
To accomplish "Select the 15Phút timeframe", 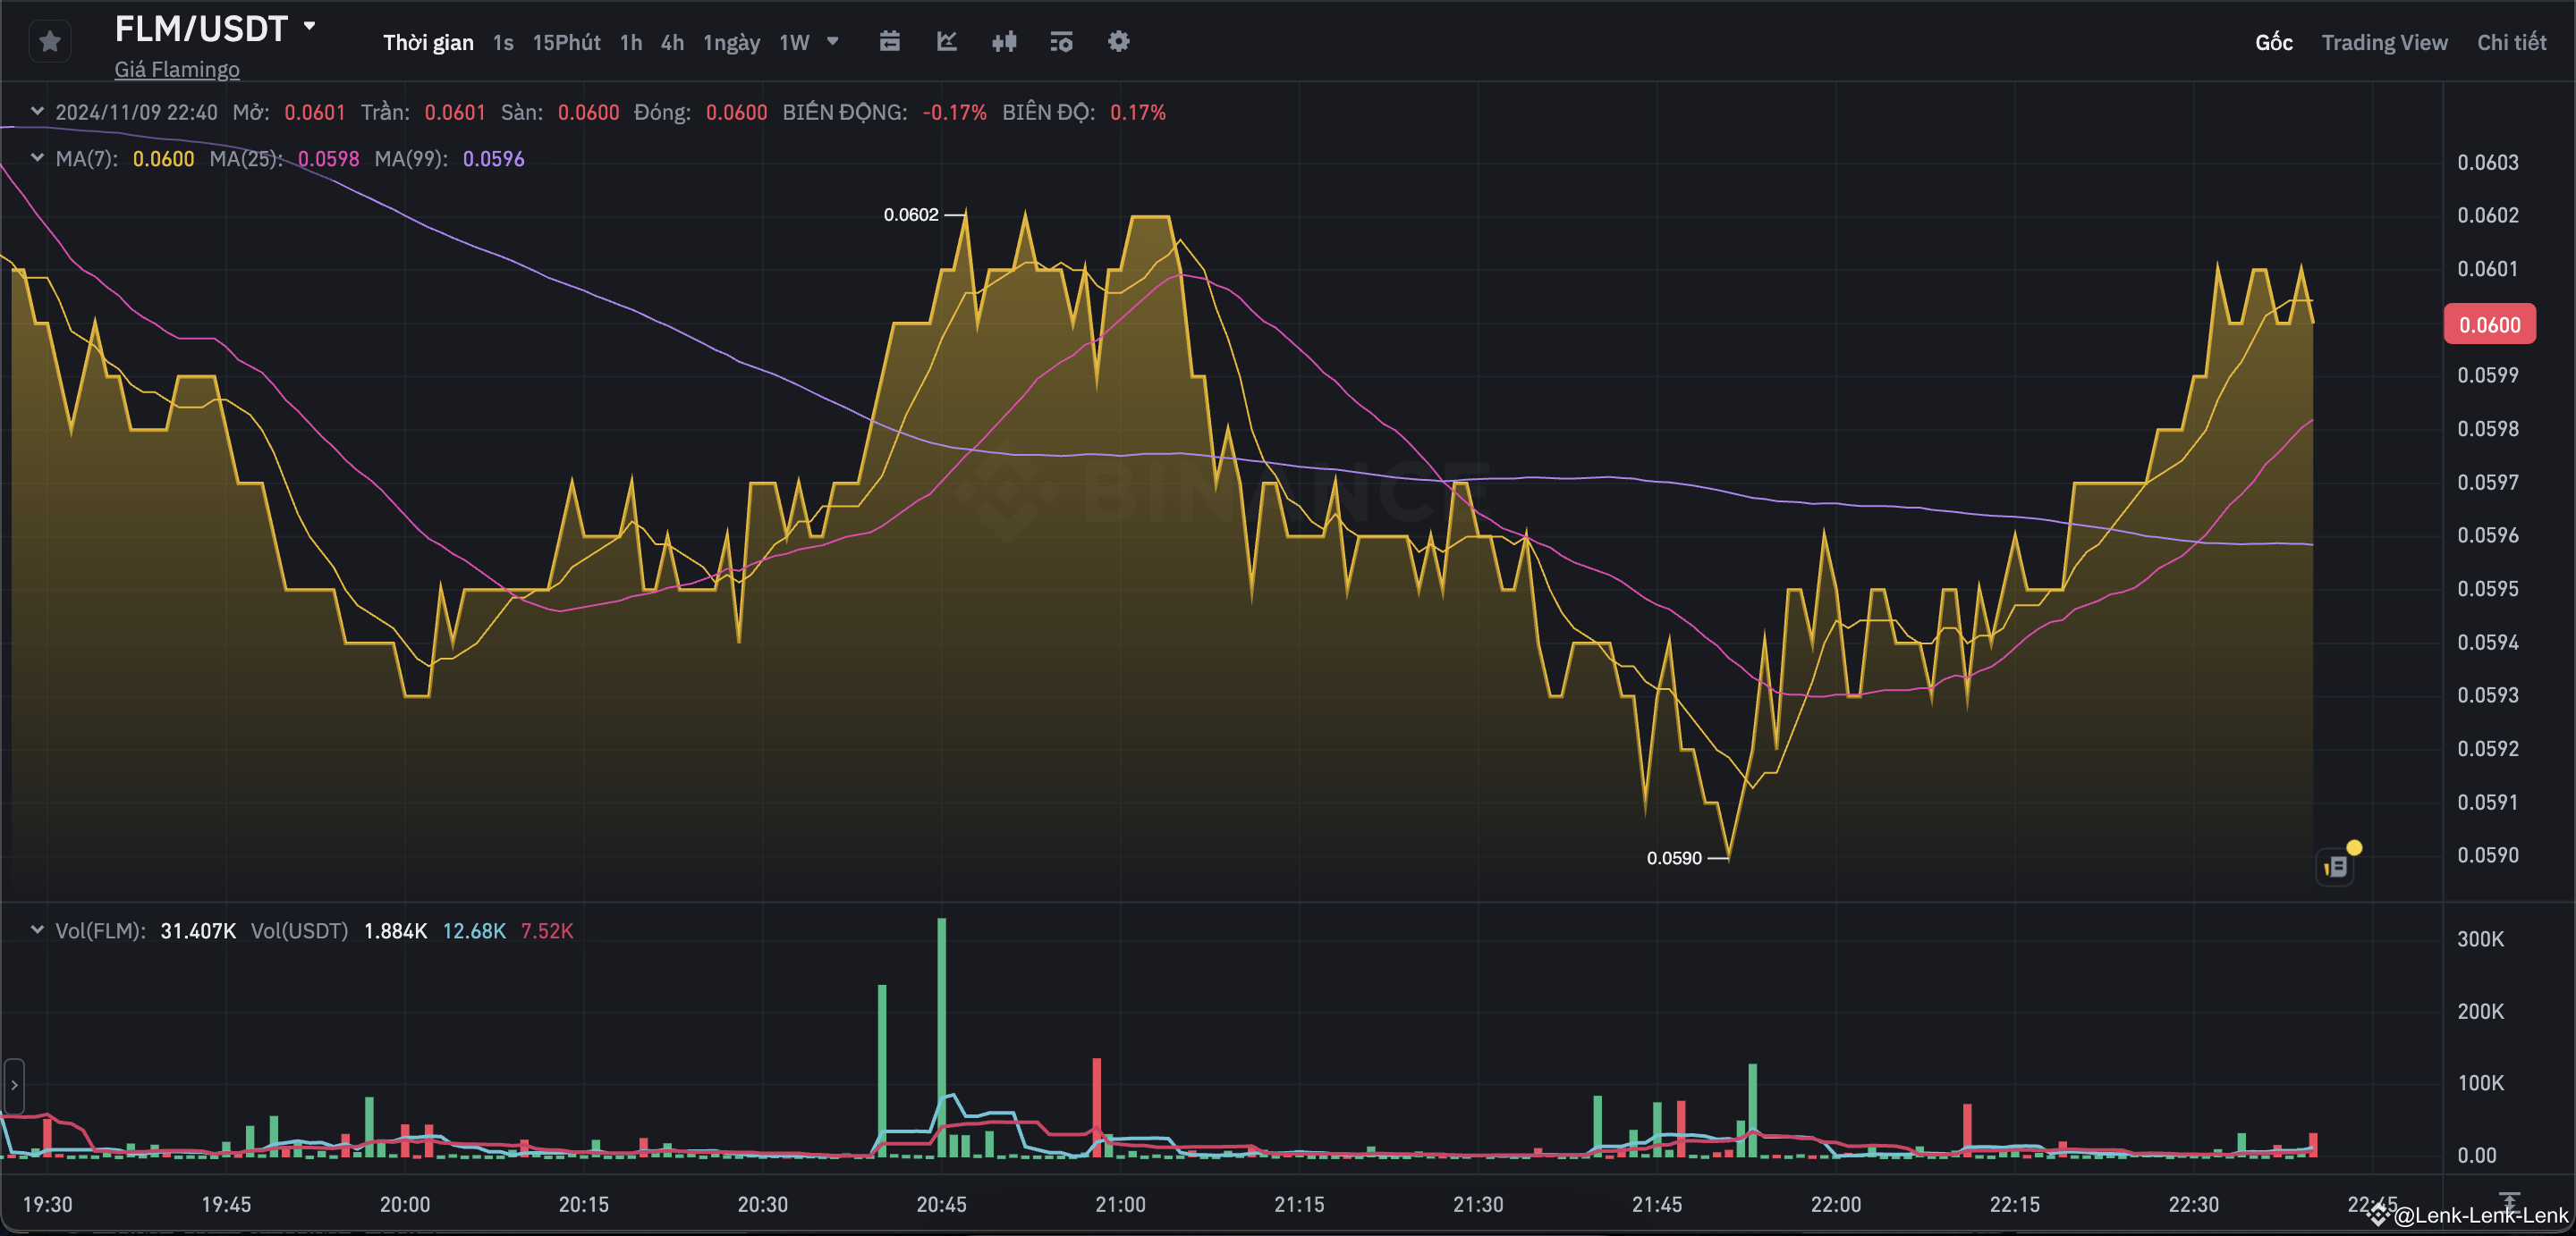I will click(x=566, y=42).
